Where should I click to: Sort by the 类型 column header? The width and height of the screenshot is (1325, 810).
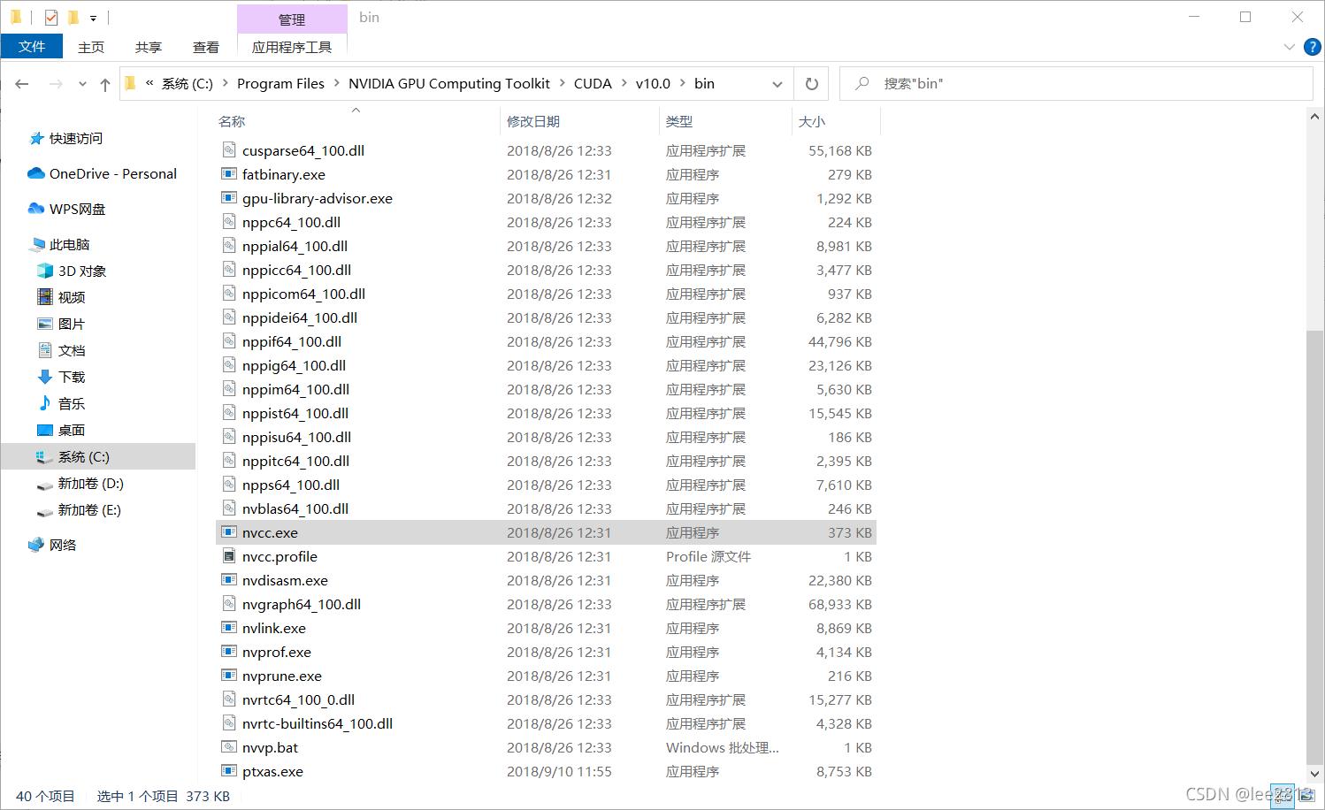tap(679, 121)
